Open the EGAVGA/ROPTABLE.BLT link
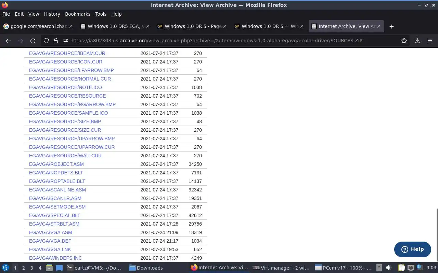 point(57,181)
